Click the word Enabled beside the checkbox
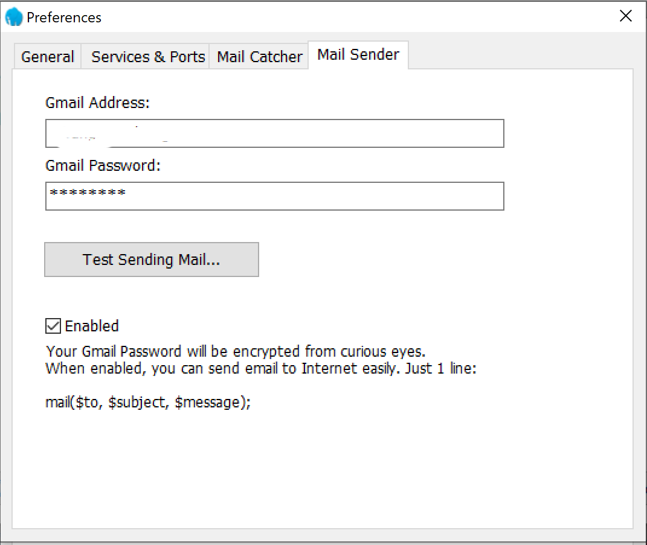Viewport: 647px width, 545px height. [92, 327]
